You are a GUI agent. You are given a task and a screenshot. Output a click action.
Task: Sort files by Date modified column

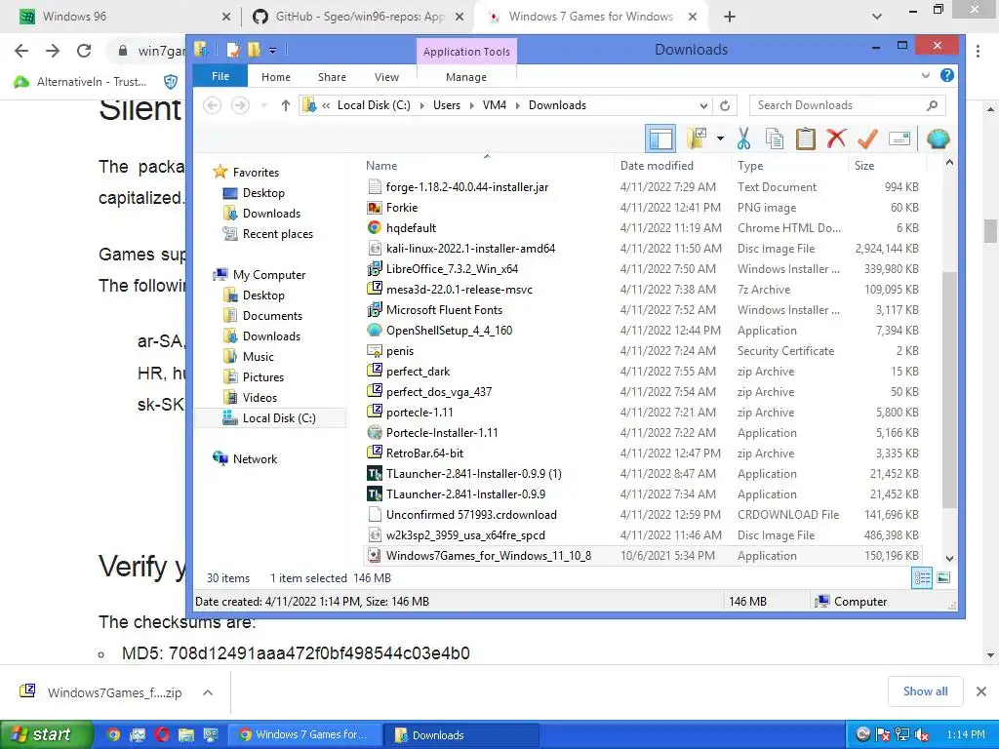(x=657, y=166)
